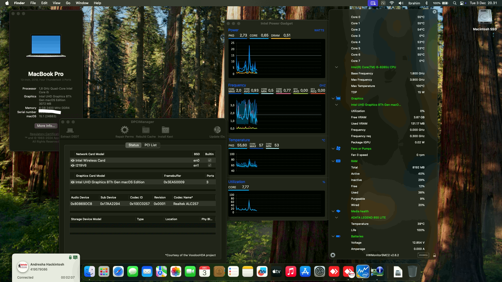The width and height of the screenshot is (502, 282).
Task: Click eye icon beside Intel UHD Graphics
Action: (x=73, y=182)
